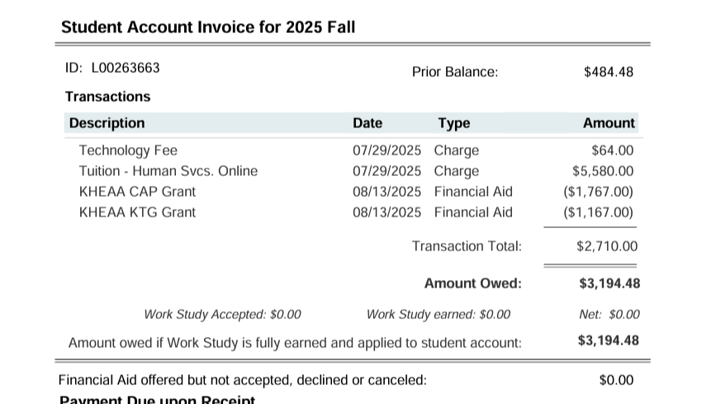Click the Date column header
Viewport: 716px width, 404px height.
click(367, 123)
